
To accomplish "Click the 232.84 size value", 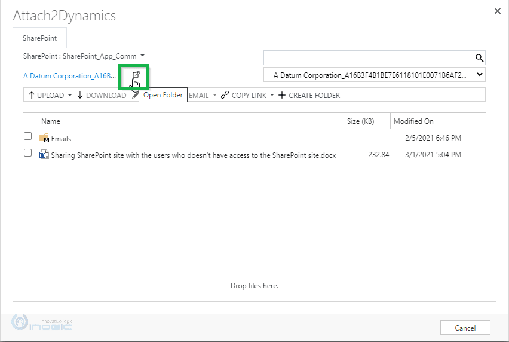I will [x=379, y=155].
